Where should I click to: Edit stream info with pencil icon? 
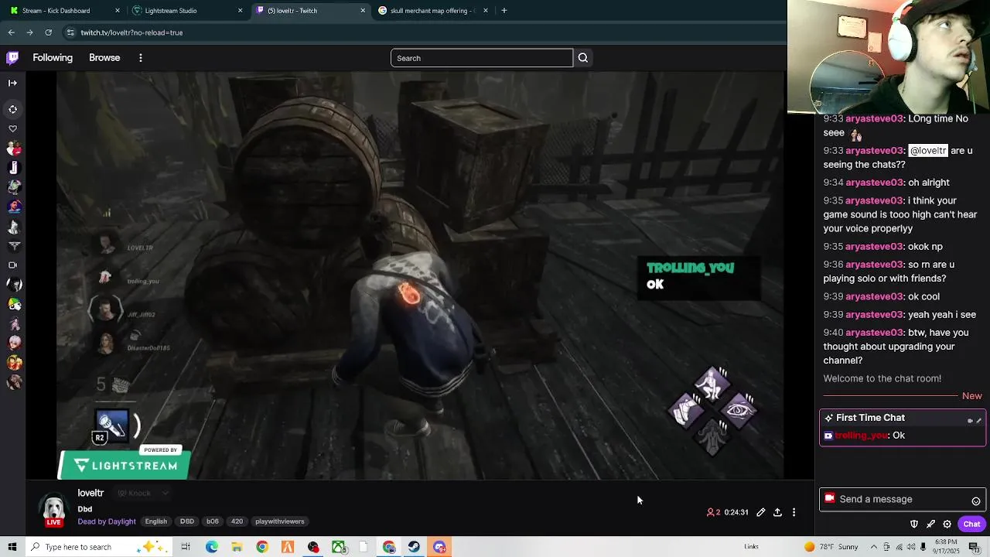(761, 512)
